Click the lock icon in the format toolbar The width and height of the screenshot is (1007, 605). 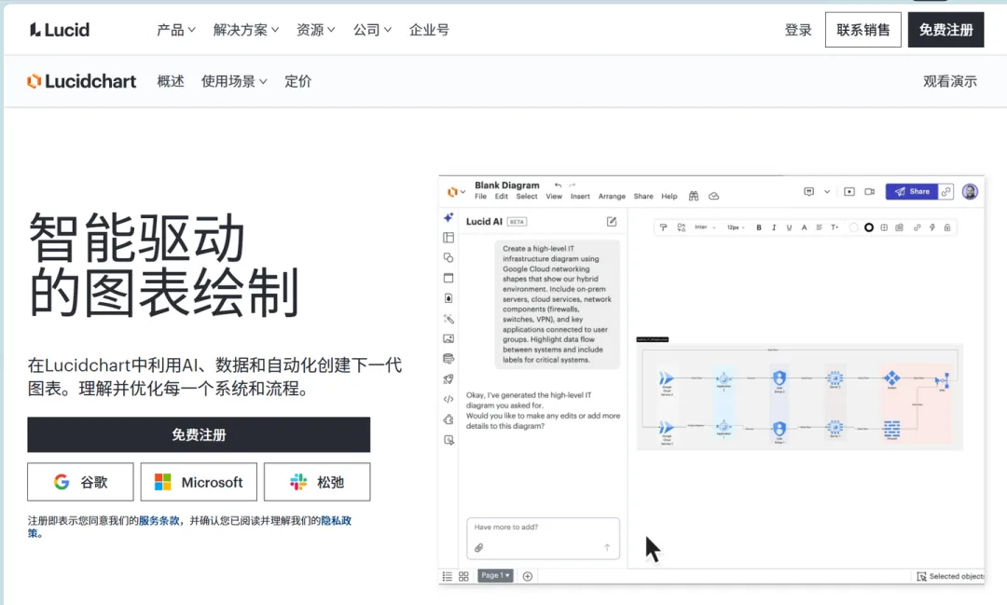tap(947, 227)
